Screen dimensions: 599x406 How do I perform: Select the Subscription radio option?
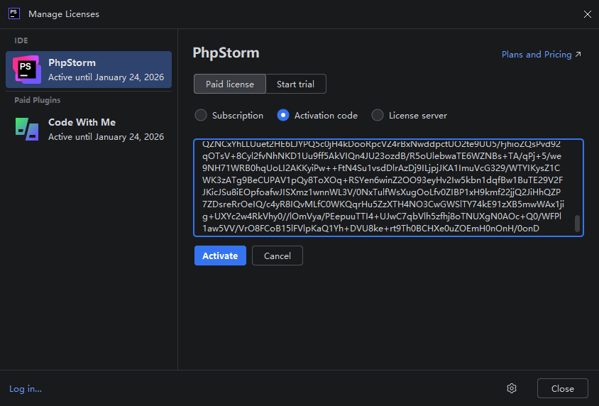[201, 115]
